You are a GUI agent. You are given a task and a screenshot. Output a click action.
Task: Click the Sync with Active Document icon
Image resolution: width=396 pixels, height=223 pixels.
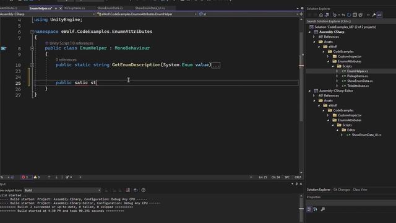pos(343,15)
